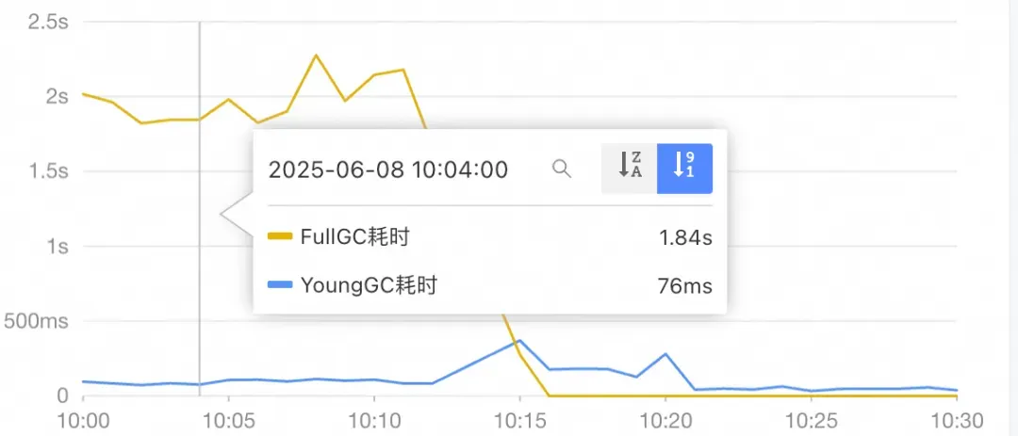Click the 10:15 x-axis tick label
1018x436 pixels.
click(519, 418)
